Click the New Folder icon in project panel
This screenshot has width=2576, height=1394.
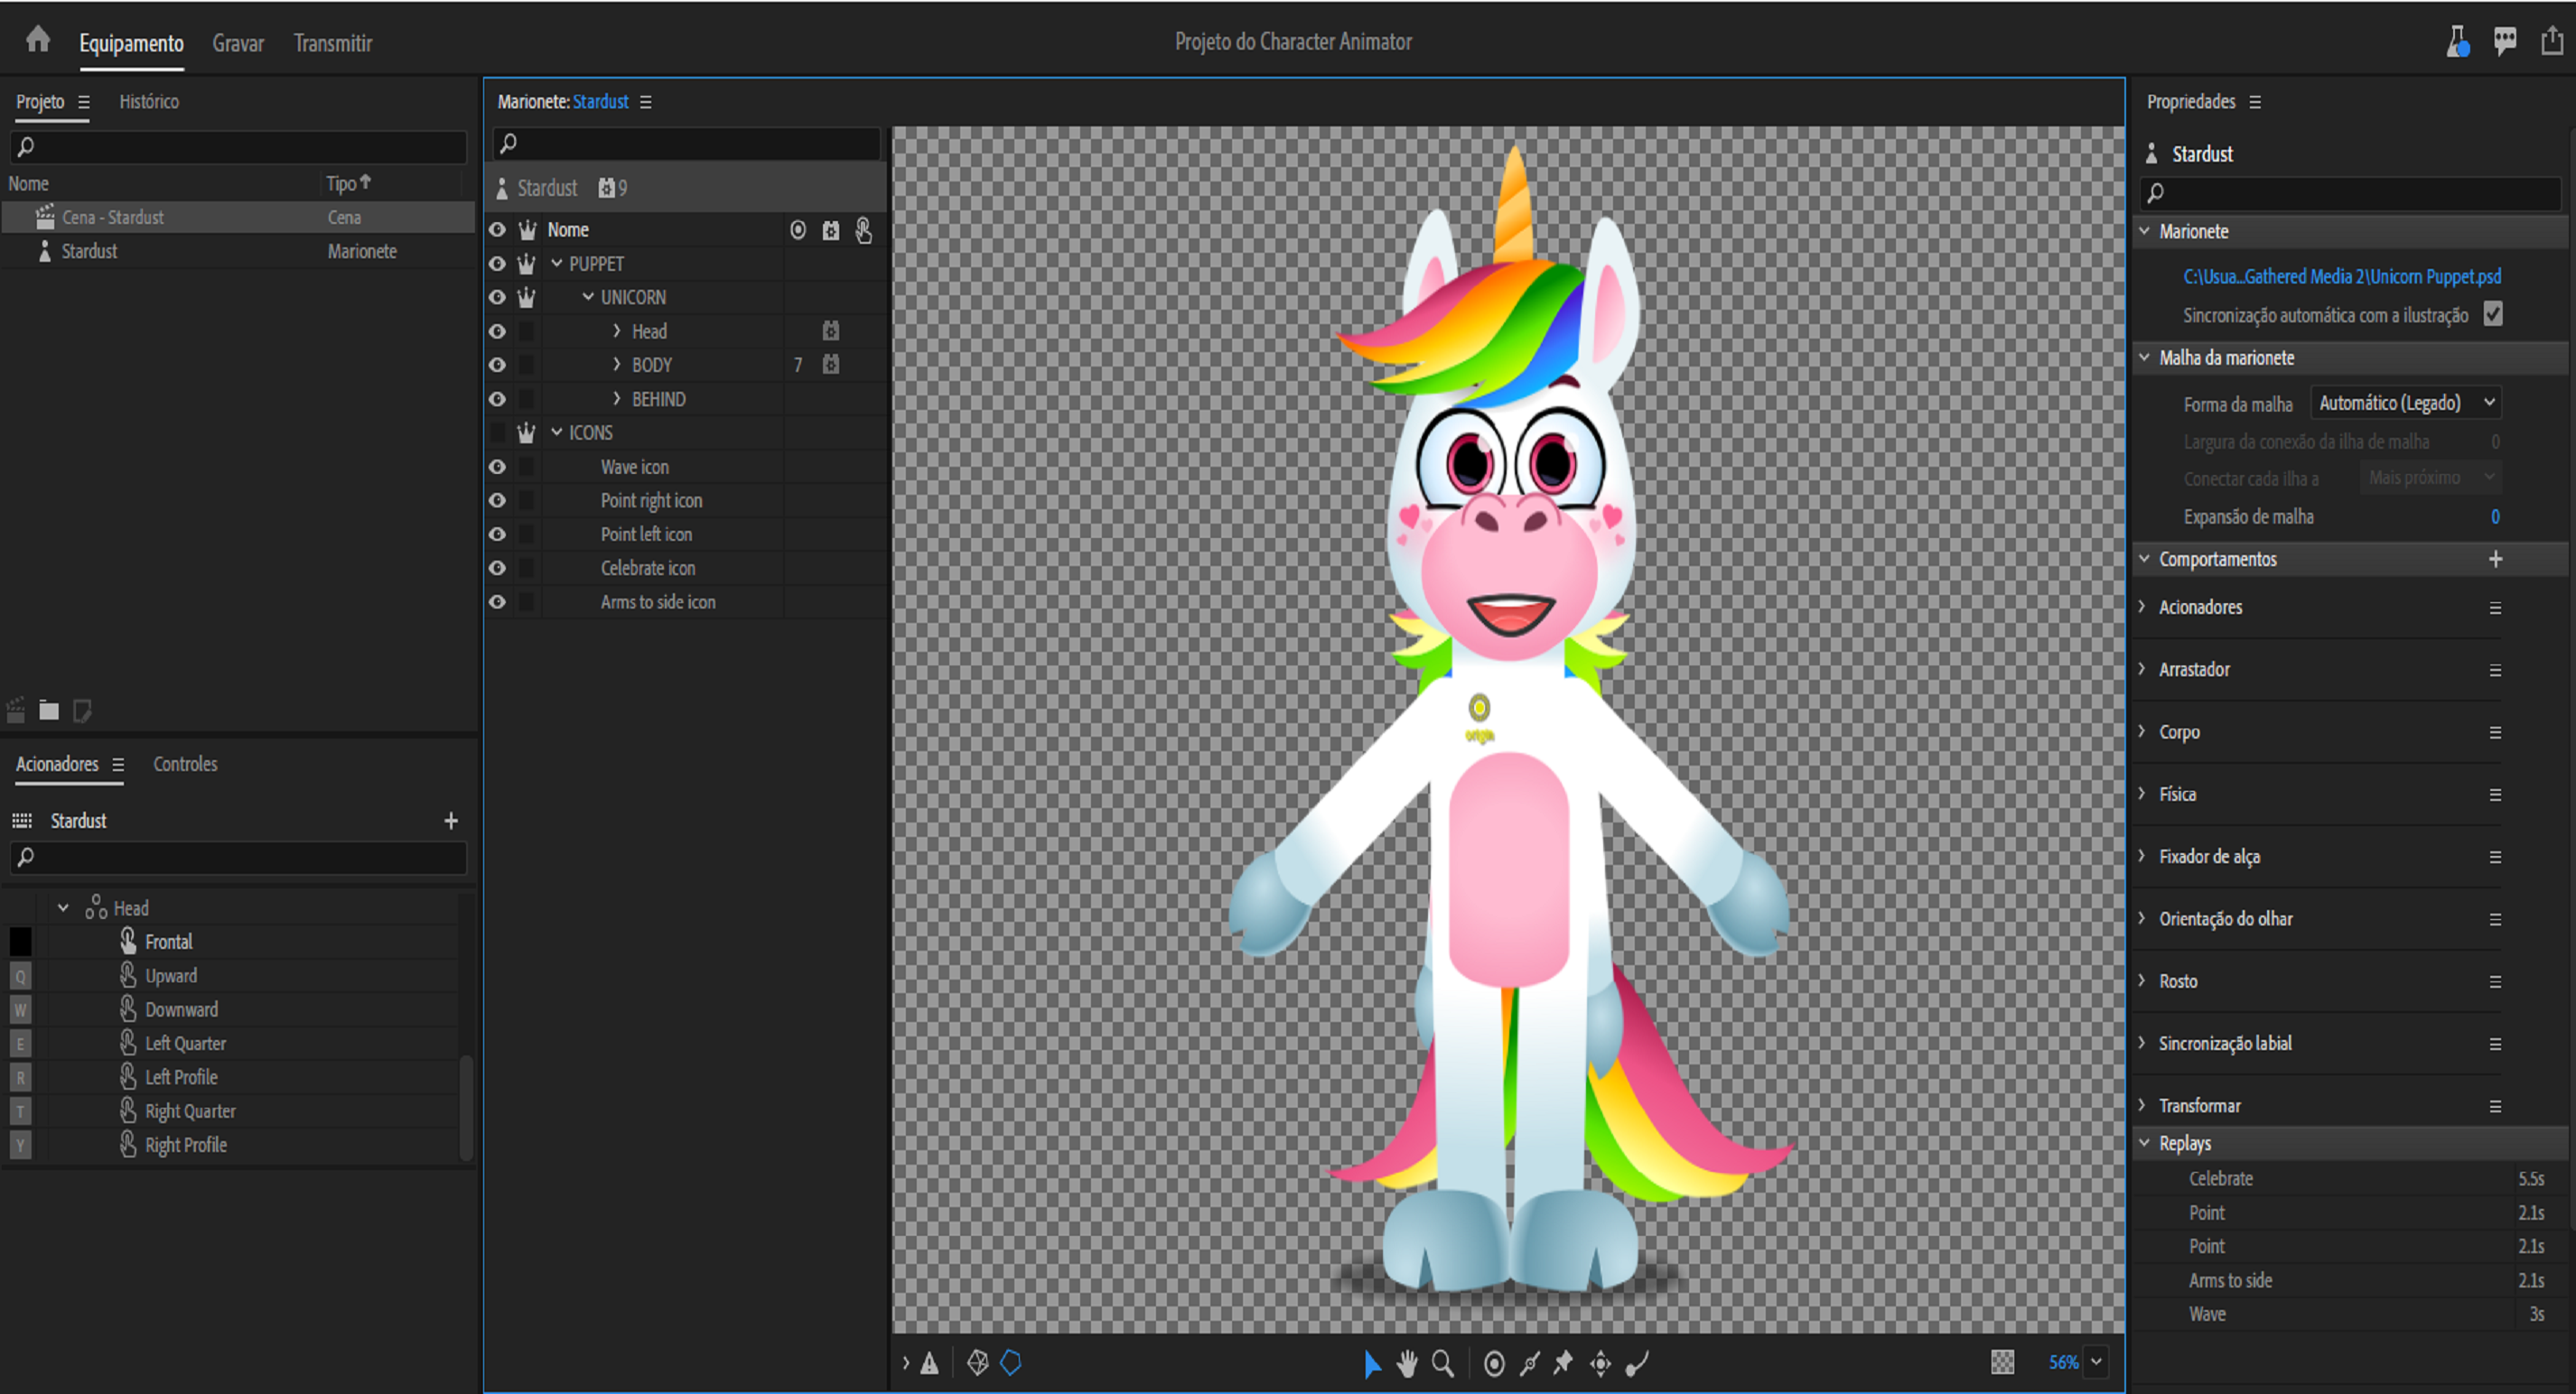(x=48, y=711)
